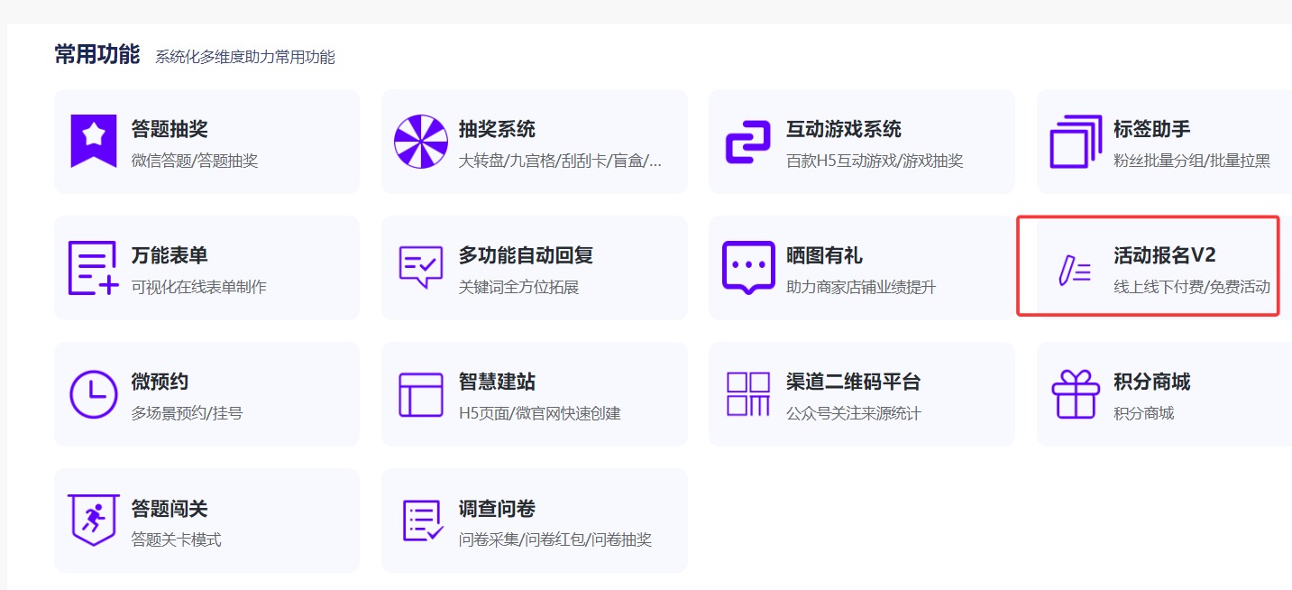Click the 万能表单 form-plus icon

[x=94, y=268]
